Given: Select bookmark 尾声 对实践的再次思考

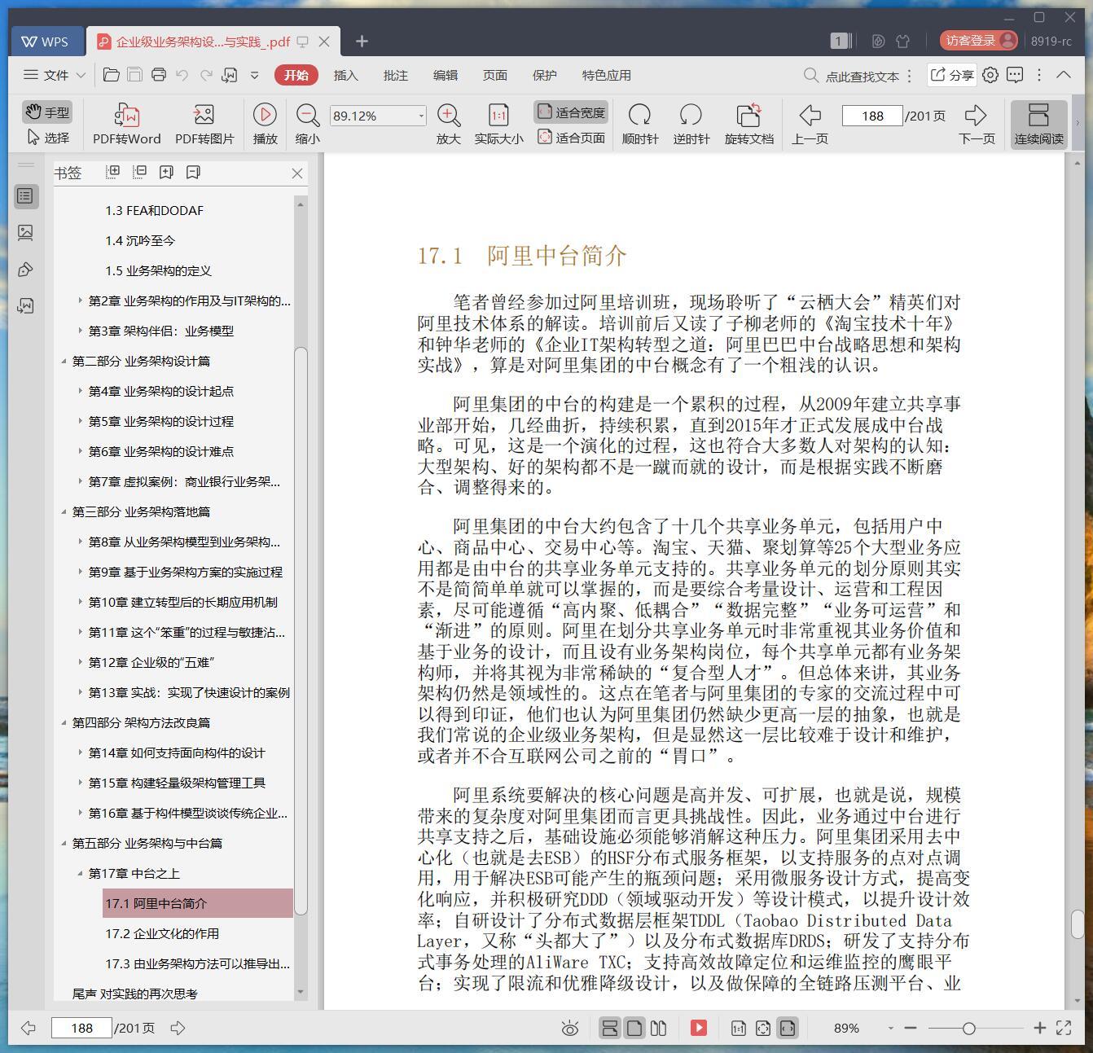Looking at the screenshot, I should 134,994.
